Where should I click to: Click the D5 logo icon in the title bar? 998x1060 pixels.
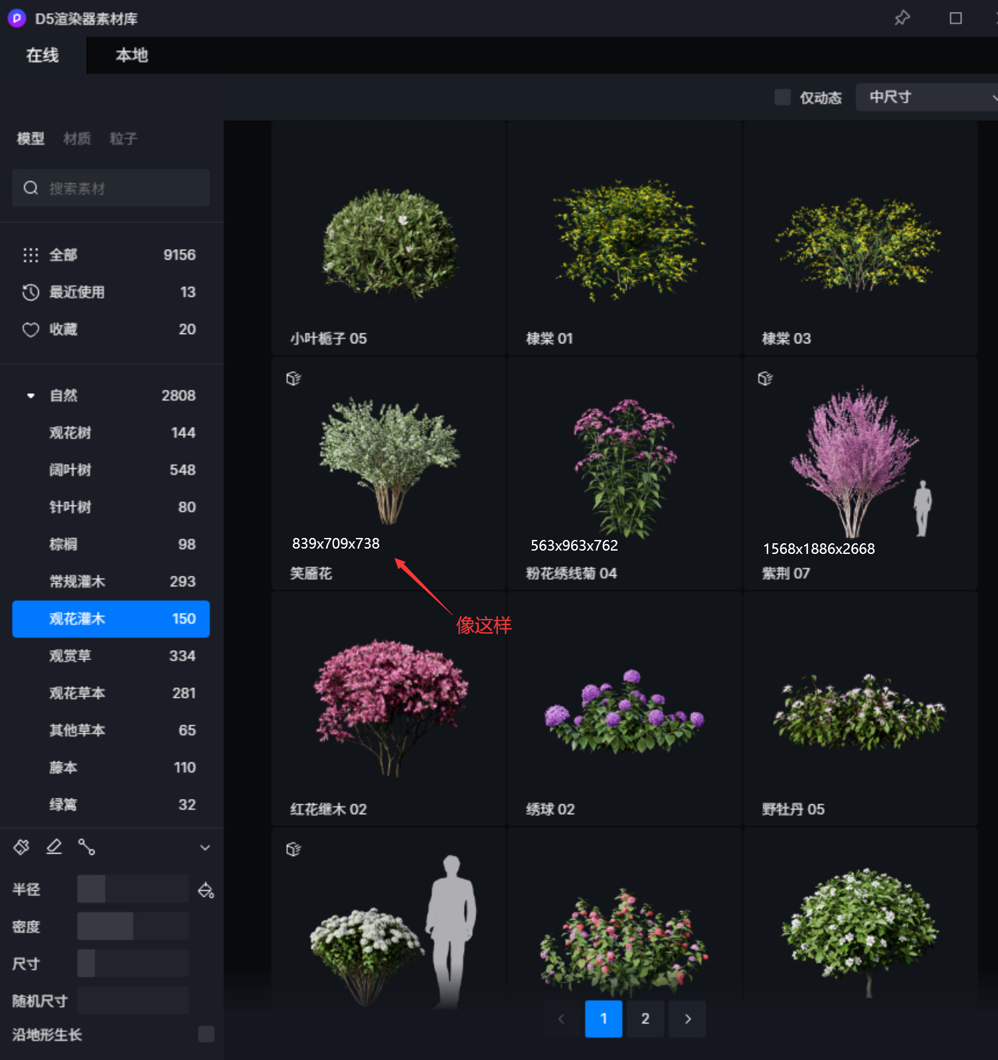17,18
